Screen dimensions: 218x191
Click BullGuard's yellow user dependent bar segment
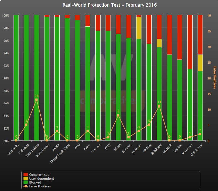click(x=159, y=43)
